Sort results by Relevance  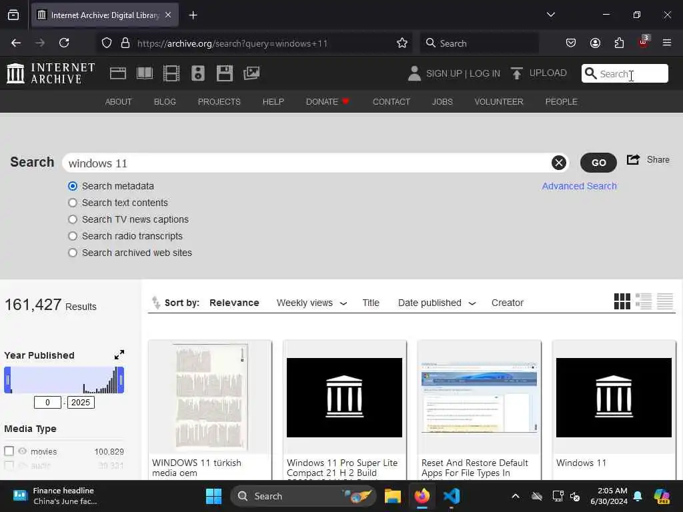click(234, 303)
